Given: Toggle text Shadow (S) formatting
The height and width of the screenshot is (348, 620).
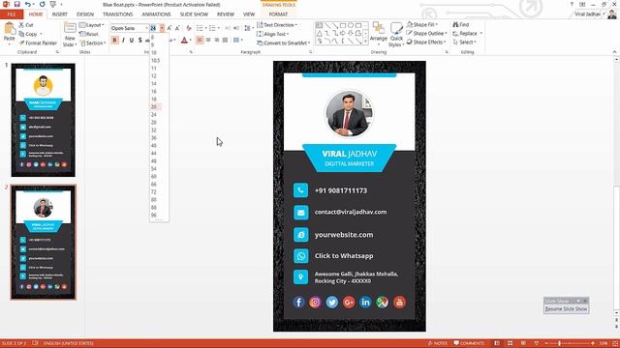Looking at the screenshot, I should (139, 40).
